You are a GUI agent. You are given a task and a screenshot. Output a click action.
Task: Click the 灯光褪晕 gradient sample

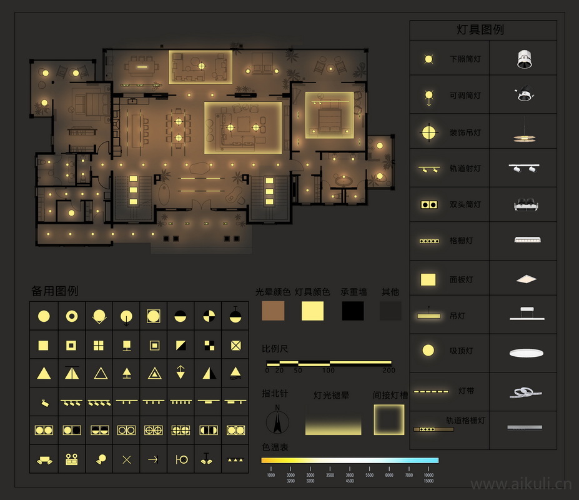coord(333,420)
